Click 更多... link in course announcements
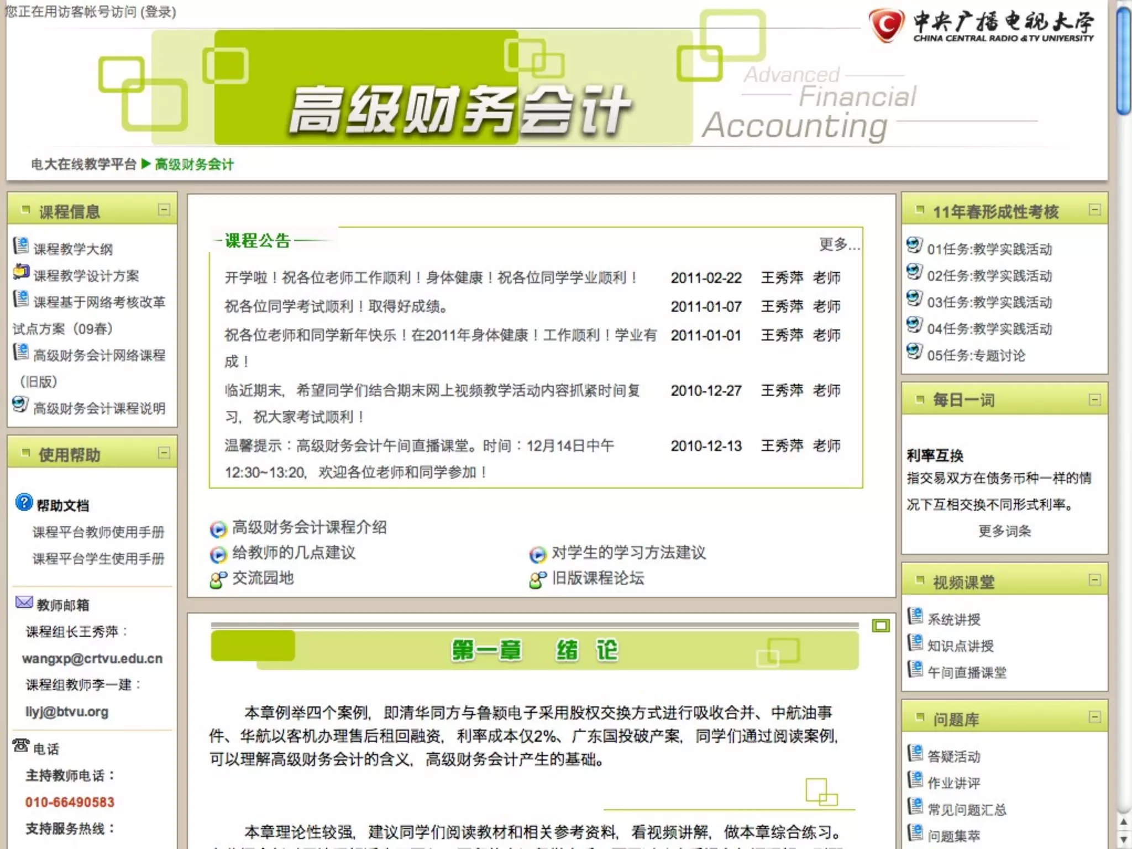This screenshot has height=849, width=1132. coord(839,244)
